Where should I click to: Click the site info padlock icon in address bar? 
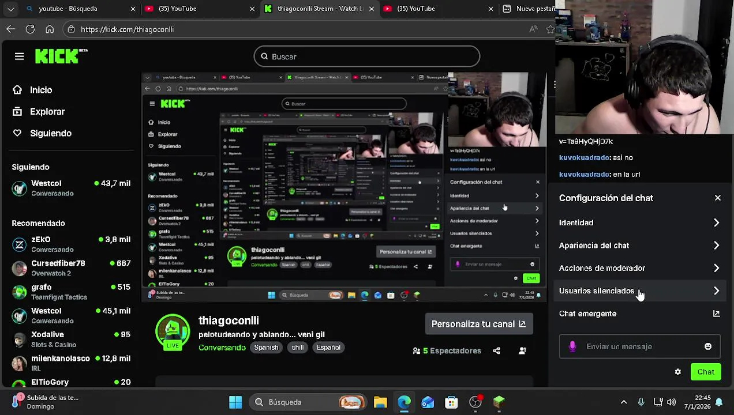click(71, 29)
